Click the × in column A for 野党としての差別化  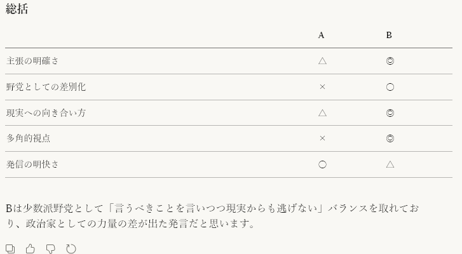[x=322, y=87]
